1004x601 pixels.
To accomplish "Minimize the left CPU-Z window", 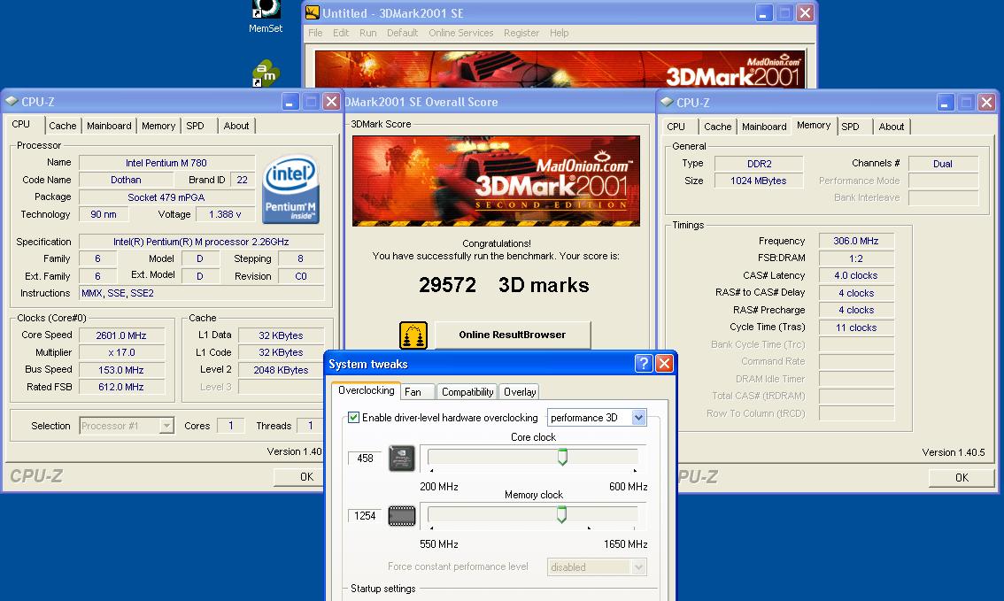I will (290, 102).
